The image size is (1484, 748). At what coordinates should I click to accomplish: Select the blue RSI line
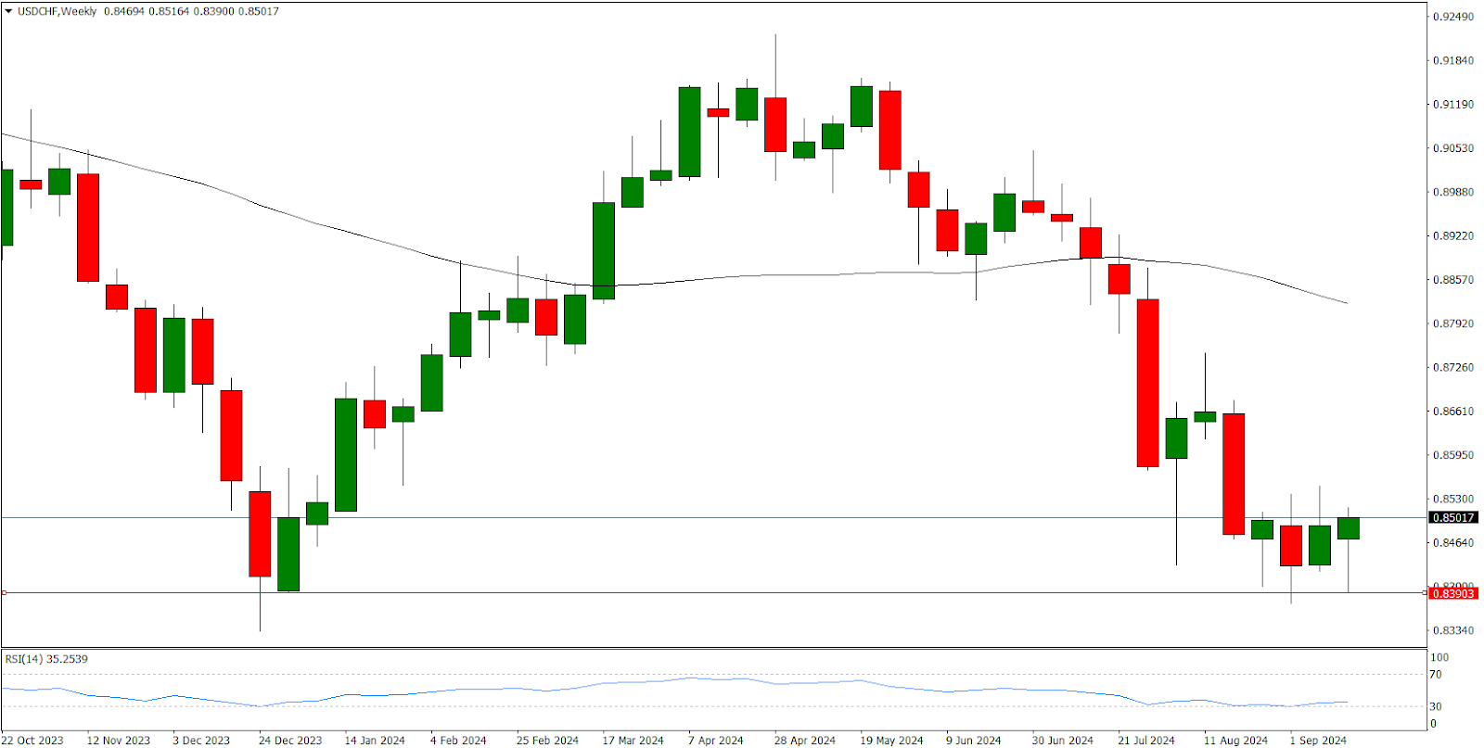649,682
